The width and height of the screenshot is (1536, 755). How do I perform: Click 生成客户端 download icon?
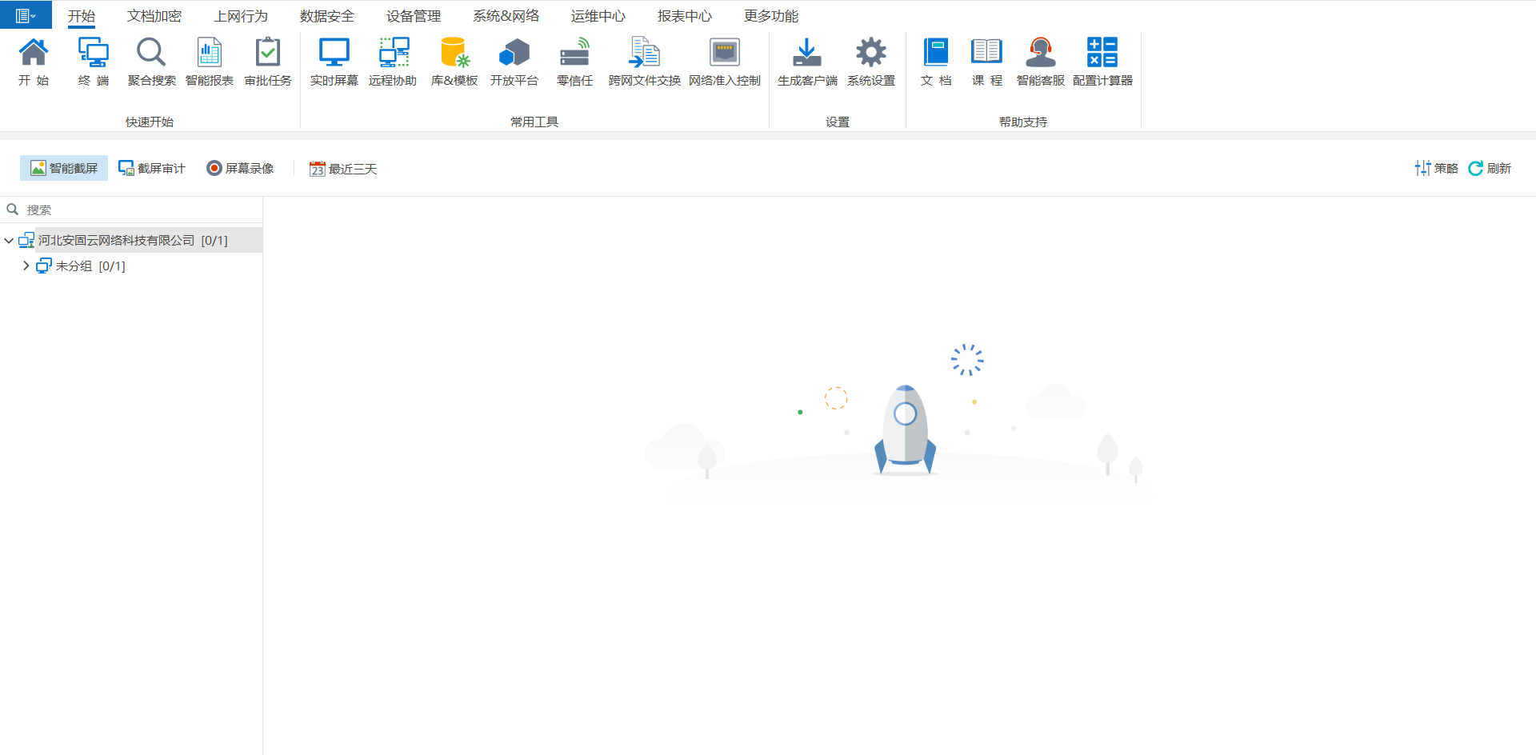[x=807, y=62]
